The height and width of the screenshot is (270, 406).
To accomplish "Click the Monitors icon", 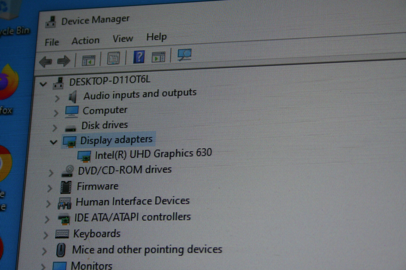I will (60, 266).
